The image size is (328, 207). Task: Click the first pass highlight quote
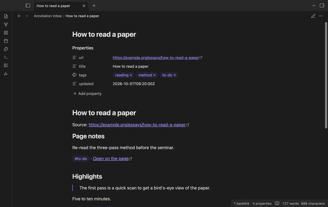click(145, 188)
